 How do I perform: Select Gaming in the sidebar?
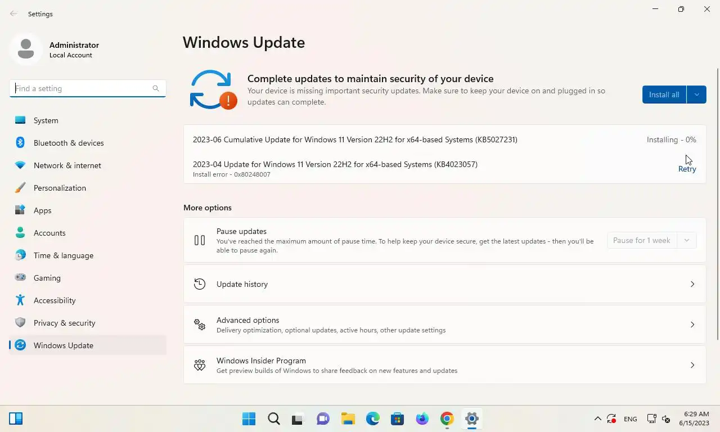[88, 278]
